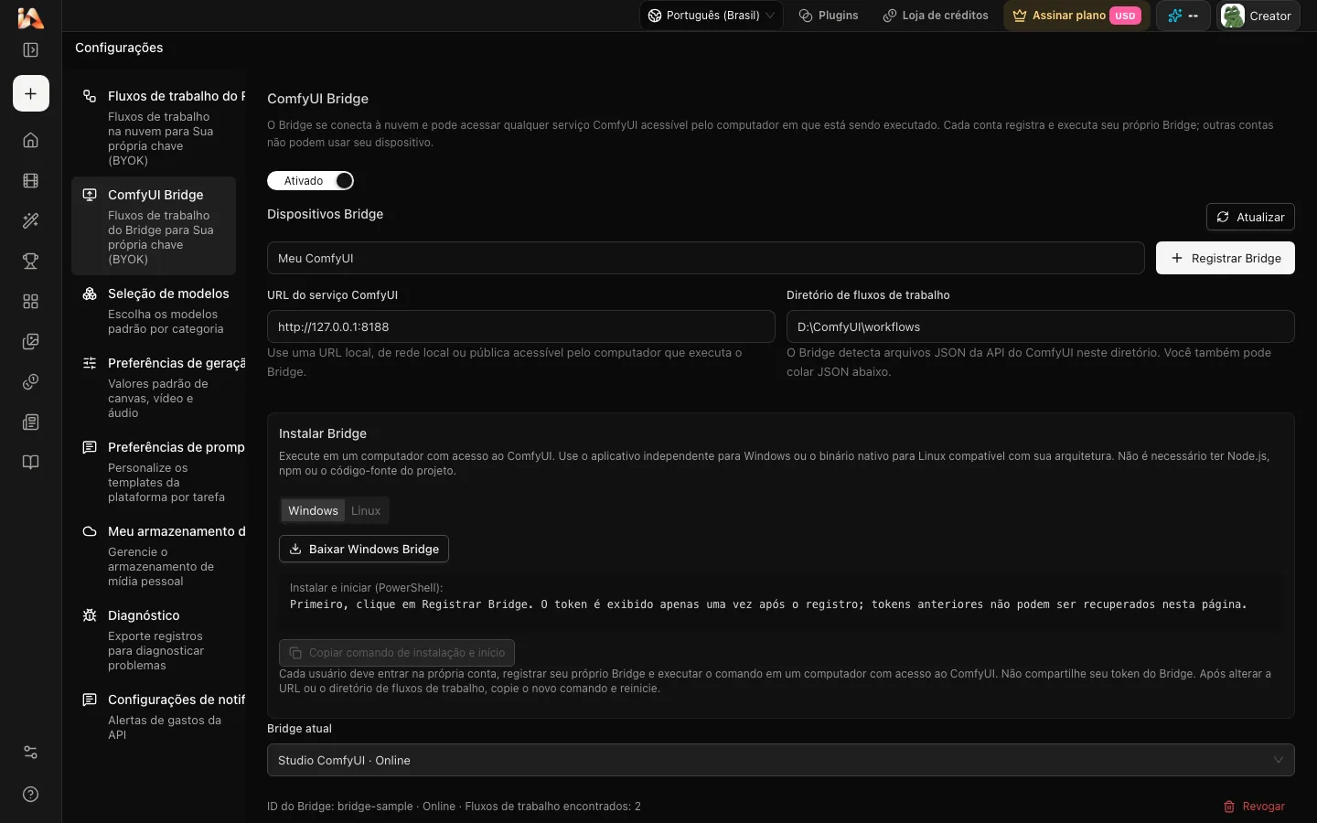Screen dimensions: 1317x823
Task: Switch to the Windows install tab
Action: pos(313,510)
